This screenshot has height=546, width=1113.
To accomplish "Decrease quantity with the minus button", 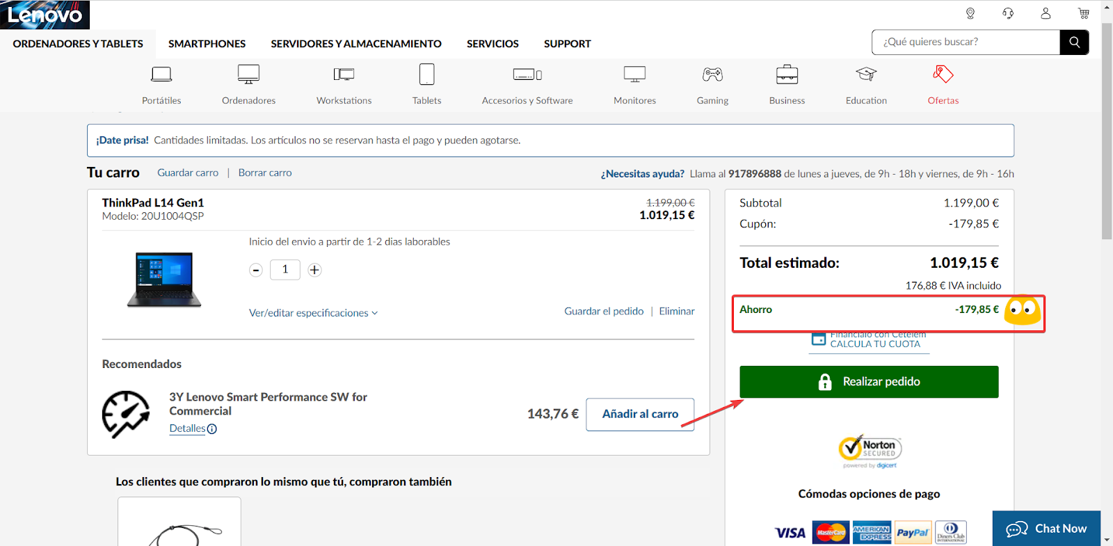I will pos(256,270).
